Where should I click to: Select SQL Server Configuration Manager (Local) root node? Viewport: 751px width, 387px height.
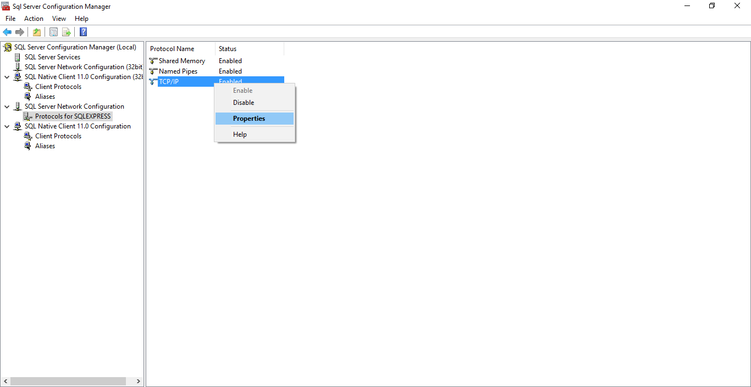pos(75,47)
